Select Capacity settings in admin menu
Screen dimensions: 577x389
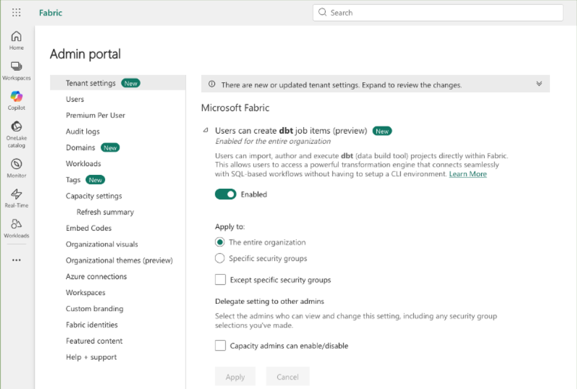coord(93,196)
